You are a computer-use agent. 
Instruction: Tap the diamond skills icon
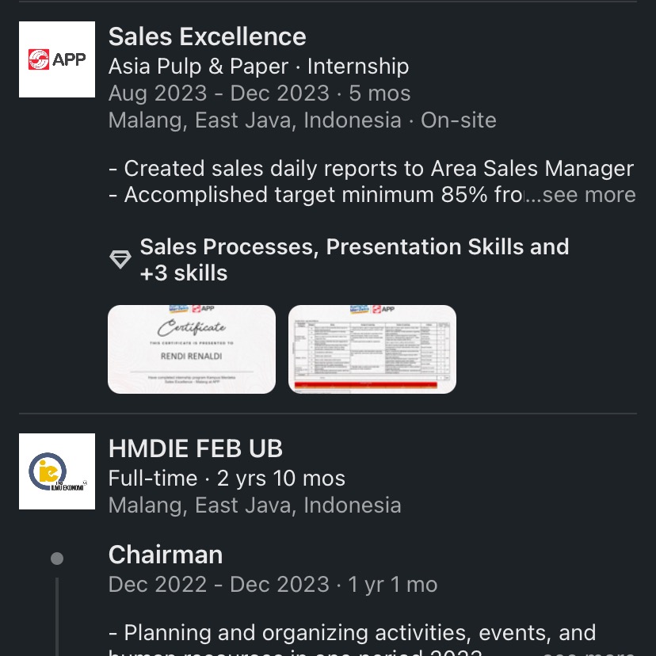(x=120, y=259)
